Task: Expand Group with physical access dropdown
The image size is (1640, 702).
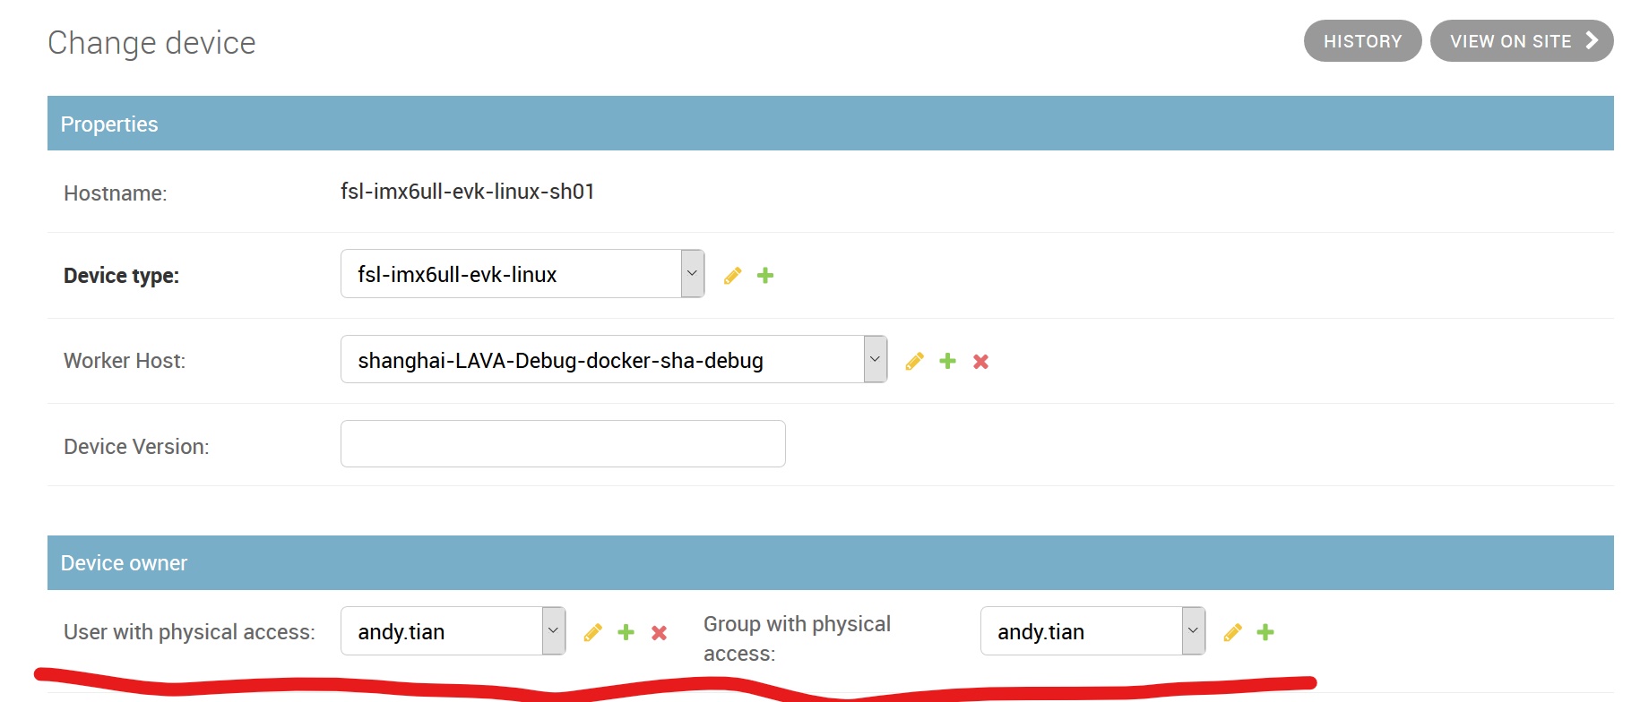Action: pos(1092,631)
